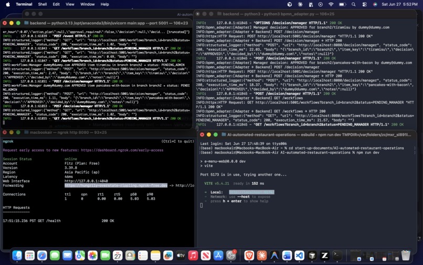This screenshot has height=265, width=423.
Task: Open System Settings with the red badge
Action: [230, 255]
